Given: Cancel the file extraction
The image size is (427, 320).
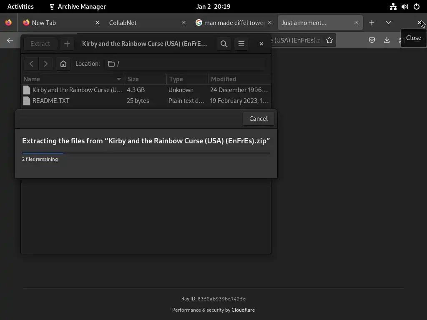Looking at the screenshot, I should pos(258,119).
